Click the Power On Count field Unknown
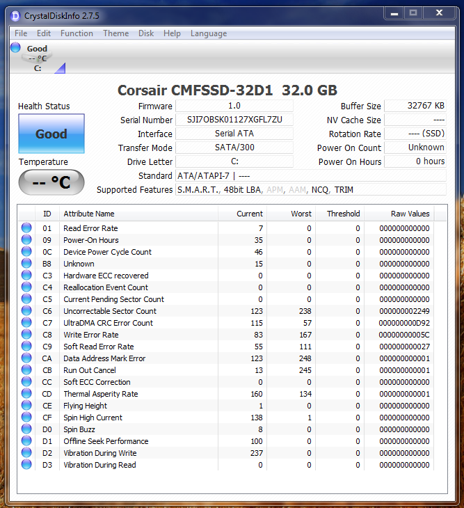Viewport: 464px width, 508px height. pos(415,148)
